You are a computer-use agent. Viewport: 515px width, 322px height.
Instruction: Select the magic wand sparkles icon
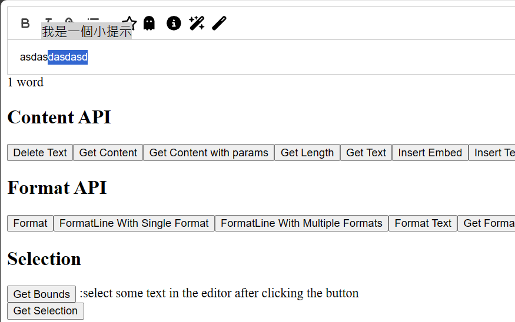tap(197, 24)
